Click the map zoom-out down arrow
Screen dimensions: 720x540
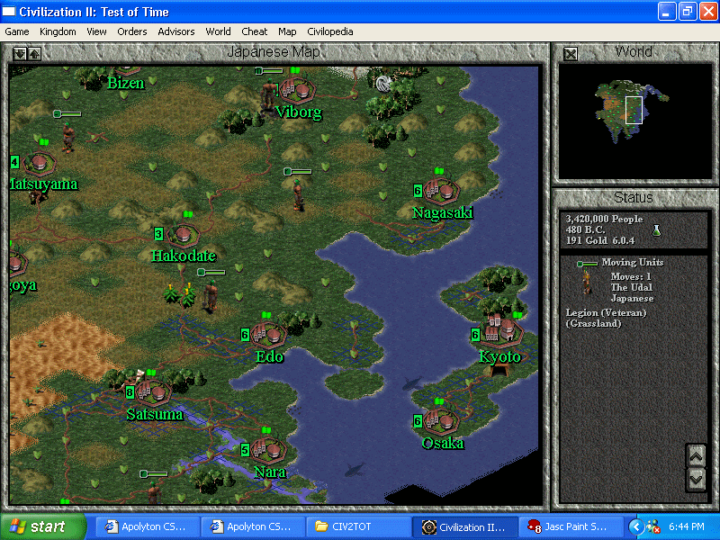click(20, 54)
